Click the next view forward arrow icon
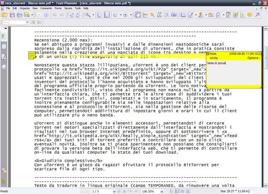Image resolution: width=268 pixels, height=194 pixels. tap(62, 15)
